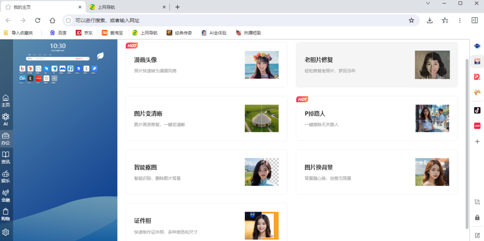Open settings gear at sidebar bottom
This screenshot has height=241, width=484.
(6, 232)
